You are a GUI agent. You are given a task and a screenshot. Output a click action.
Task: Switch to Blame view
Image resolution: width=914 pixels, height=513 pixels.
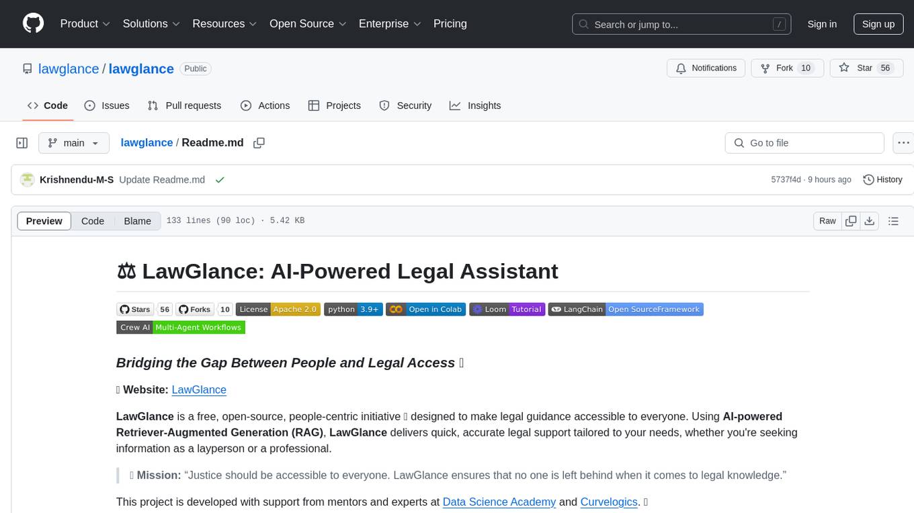[137, 221]
